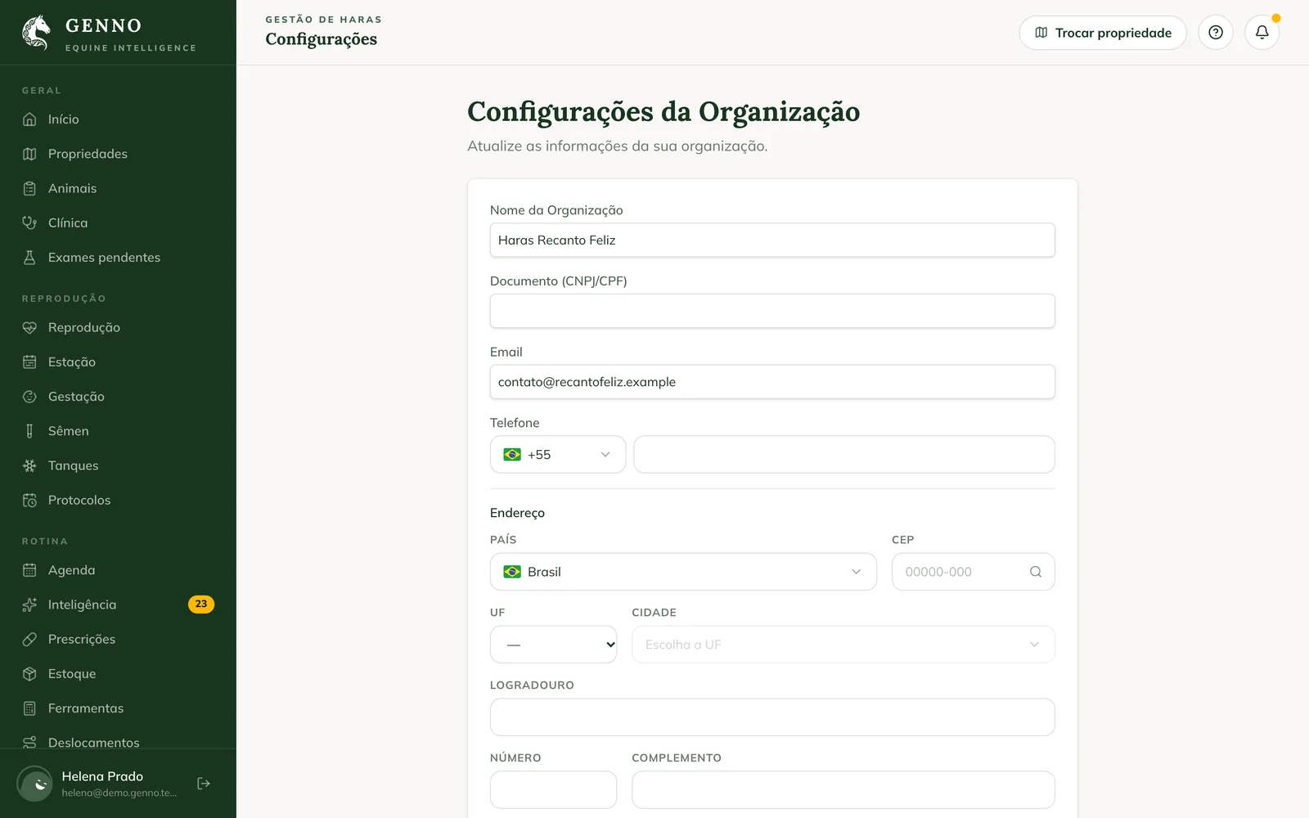Open the +55 phone country code dropdown
This screenshot has height=818, width=1309.
coord(558,454)
